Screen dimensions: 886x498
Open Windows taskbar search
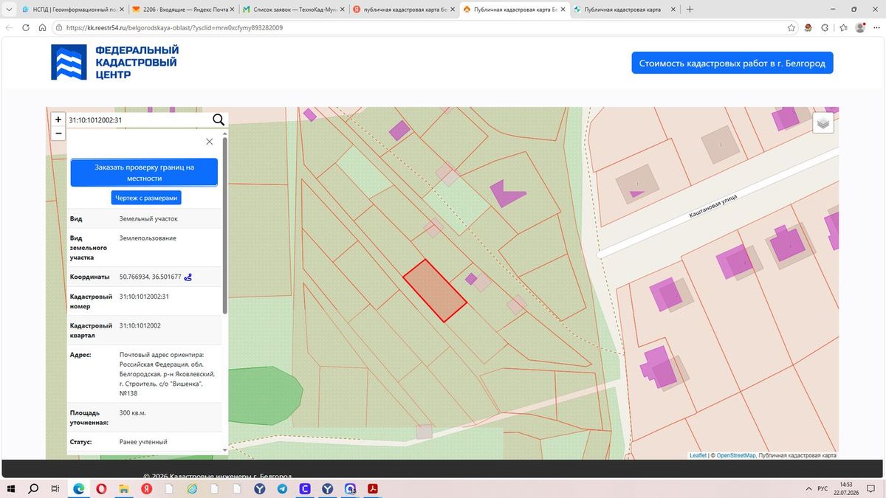tap(33, 488)
